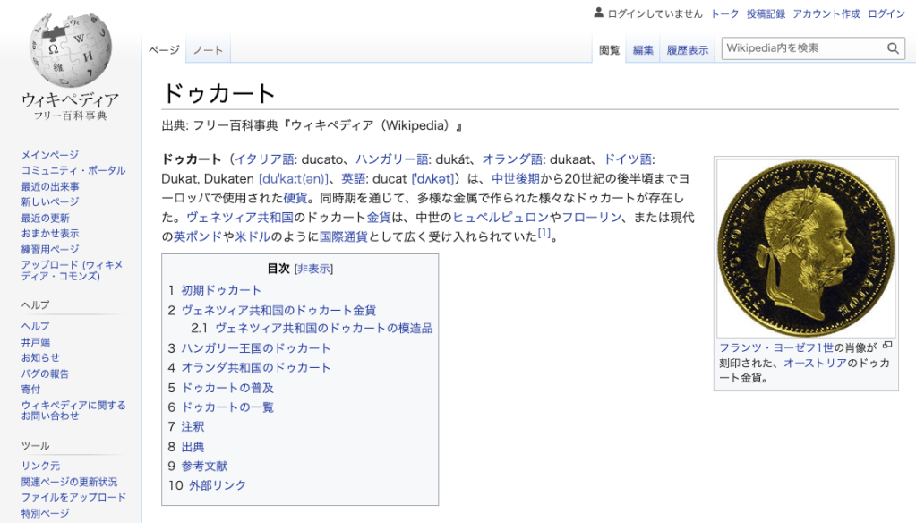Viewport: 916px width, 523px height.
Task: Click the footnote reference [1]
Action: click(x=544, y=235)
